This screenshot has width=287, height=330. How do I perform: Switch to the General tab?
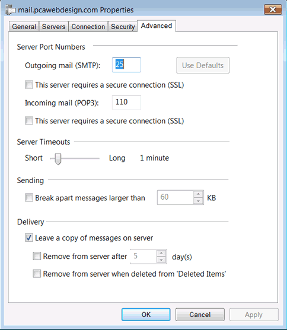(x=24, y=27)
